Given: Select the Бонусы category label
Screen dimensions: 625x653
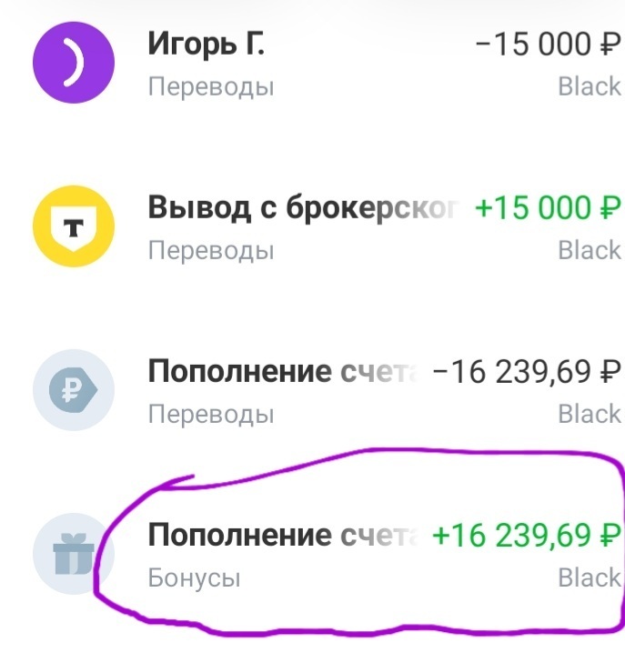Looking at the screenshot, I should 194,578.
